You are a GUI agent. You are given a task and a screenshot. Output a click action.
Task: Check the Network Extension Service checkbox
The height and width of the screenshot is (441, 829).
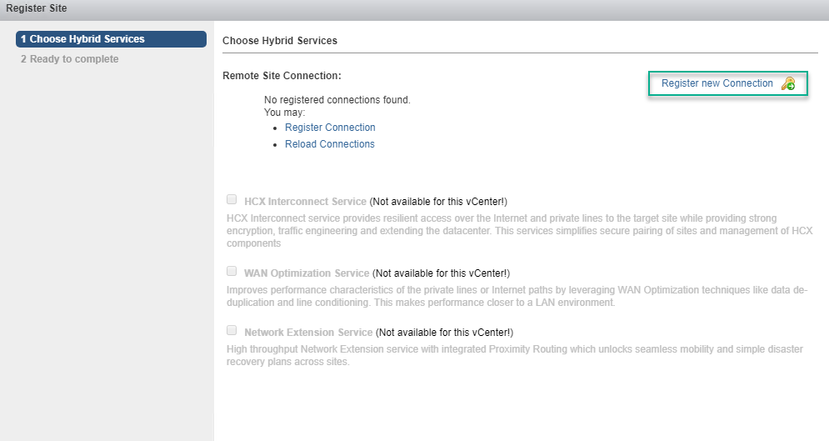[232, 330]
